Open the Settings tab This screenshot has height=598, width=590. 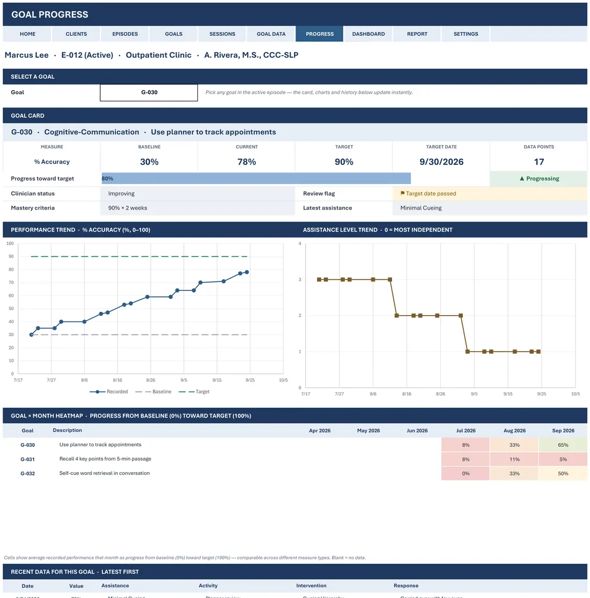(466, 34)
